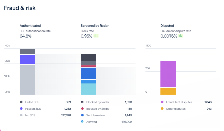Click the No 3DS legend label
Screen dimensions: 224x131
(x=30, y=115)
